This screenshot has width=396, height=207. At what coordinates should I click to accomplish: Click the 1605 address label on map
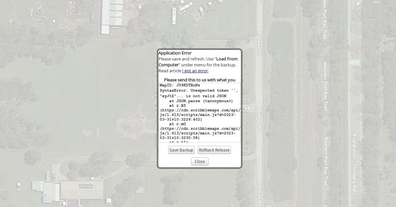376,2
